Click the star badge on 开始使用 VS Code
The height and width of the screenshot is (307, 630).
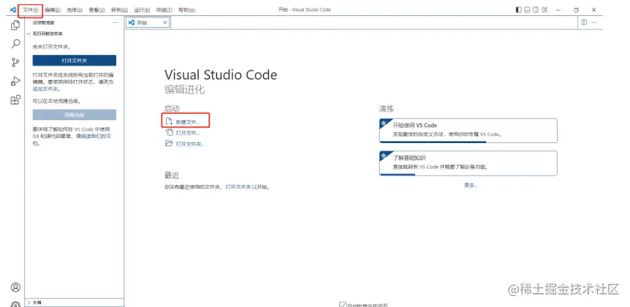point(384,123)
